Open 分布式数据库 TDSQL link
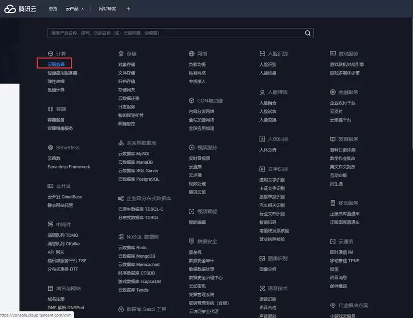 tap(138, 218)
